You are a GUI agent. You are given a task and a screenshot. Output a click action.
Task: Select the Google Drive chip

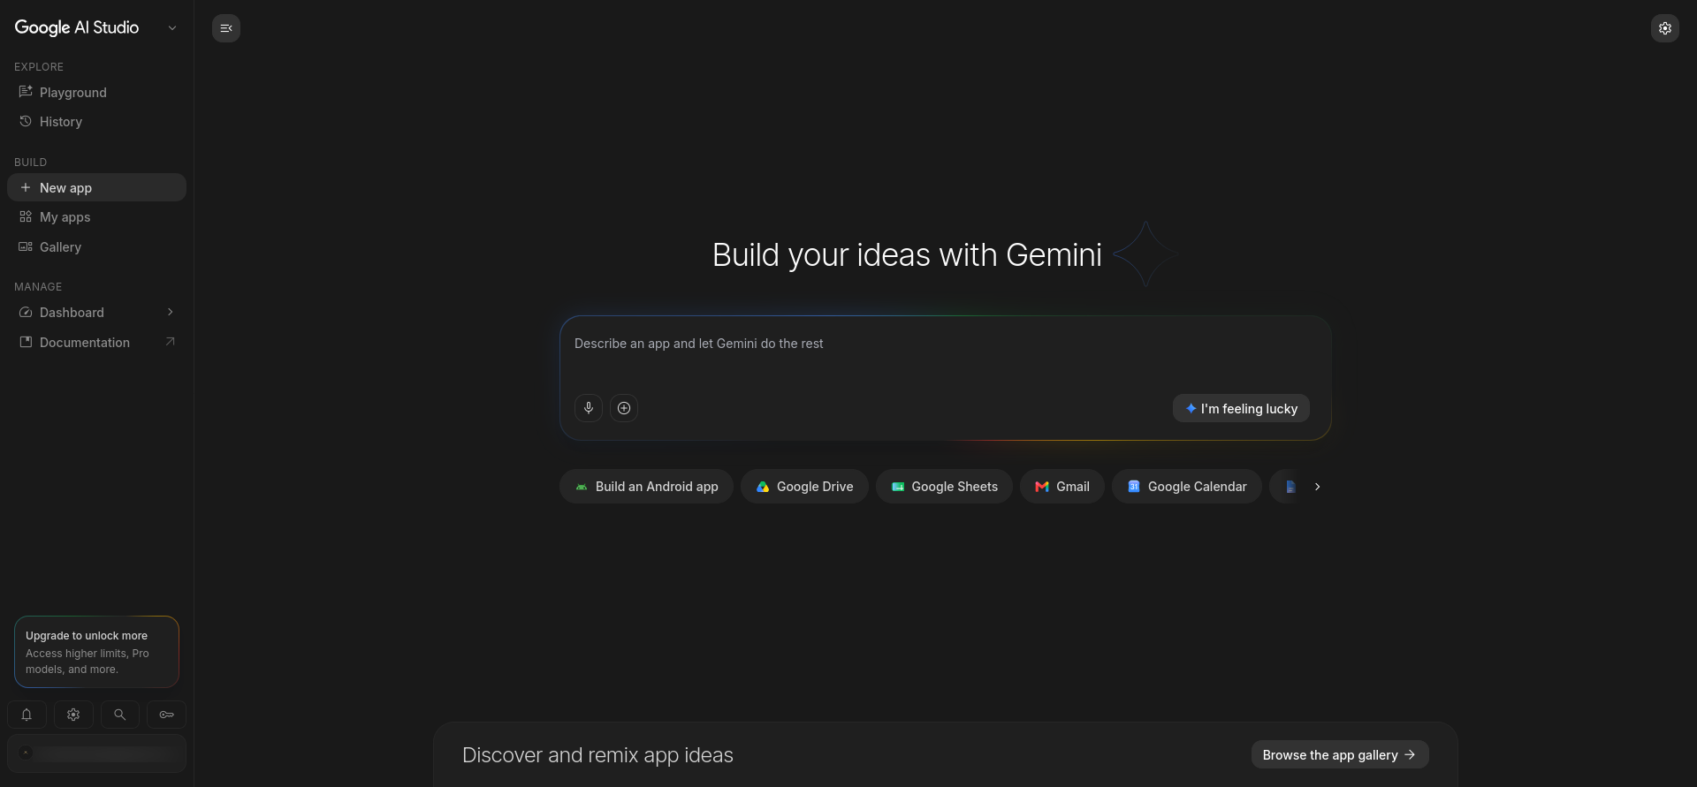click(804, 487)
